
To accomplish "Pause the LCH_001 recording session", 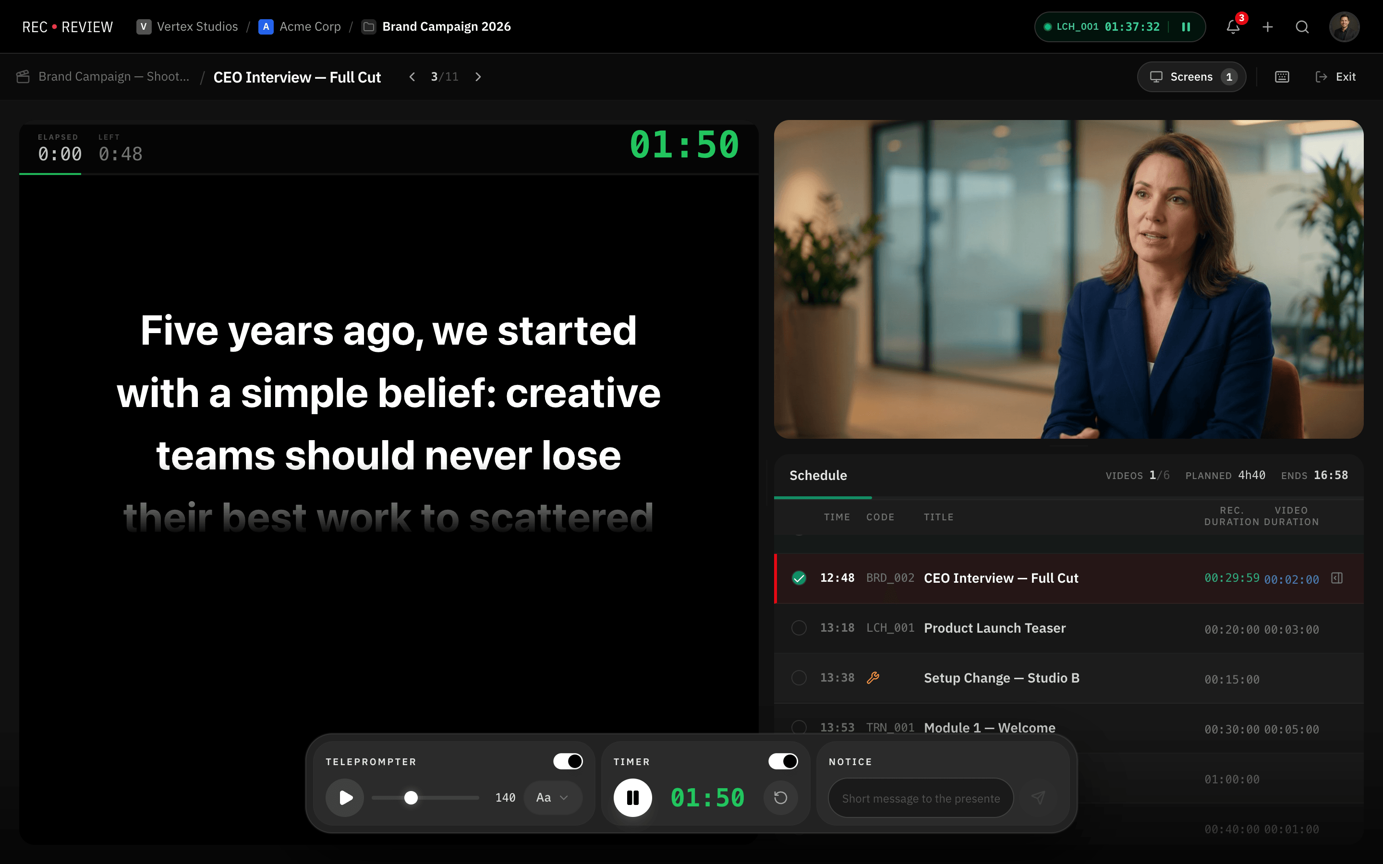I will tap(1186, 27).
